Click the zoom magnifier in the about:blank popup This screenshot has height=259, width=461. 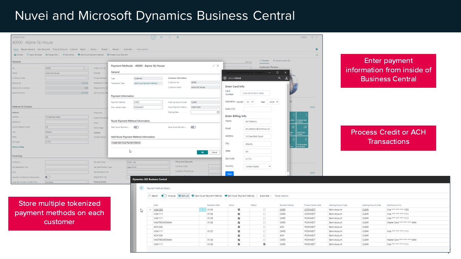coord(279,78)
